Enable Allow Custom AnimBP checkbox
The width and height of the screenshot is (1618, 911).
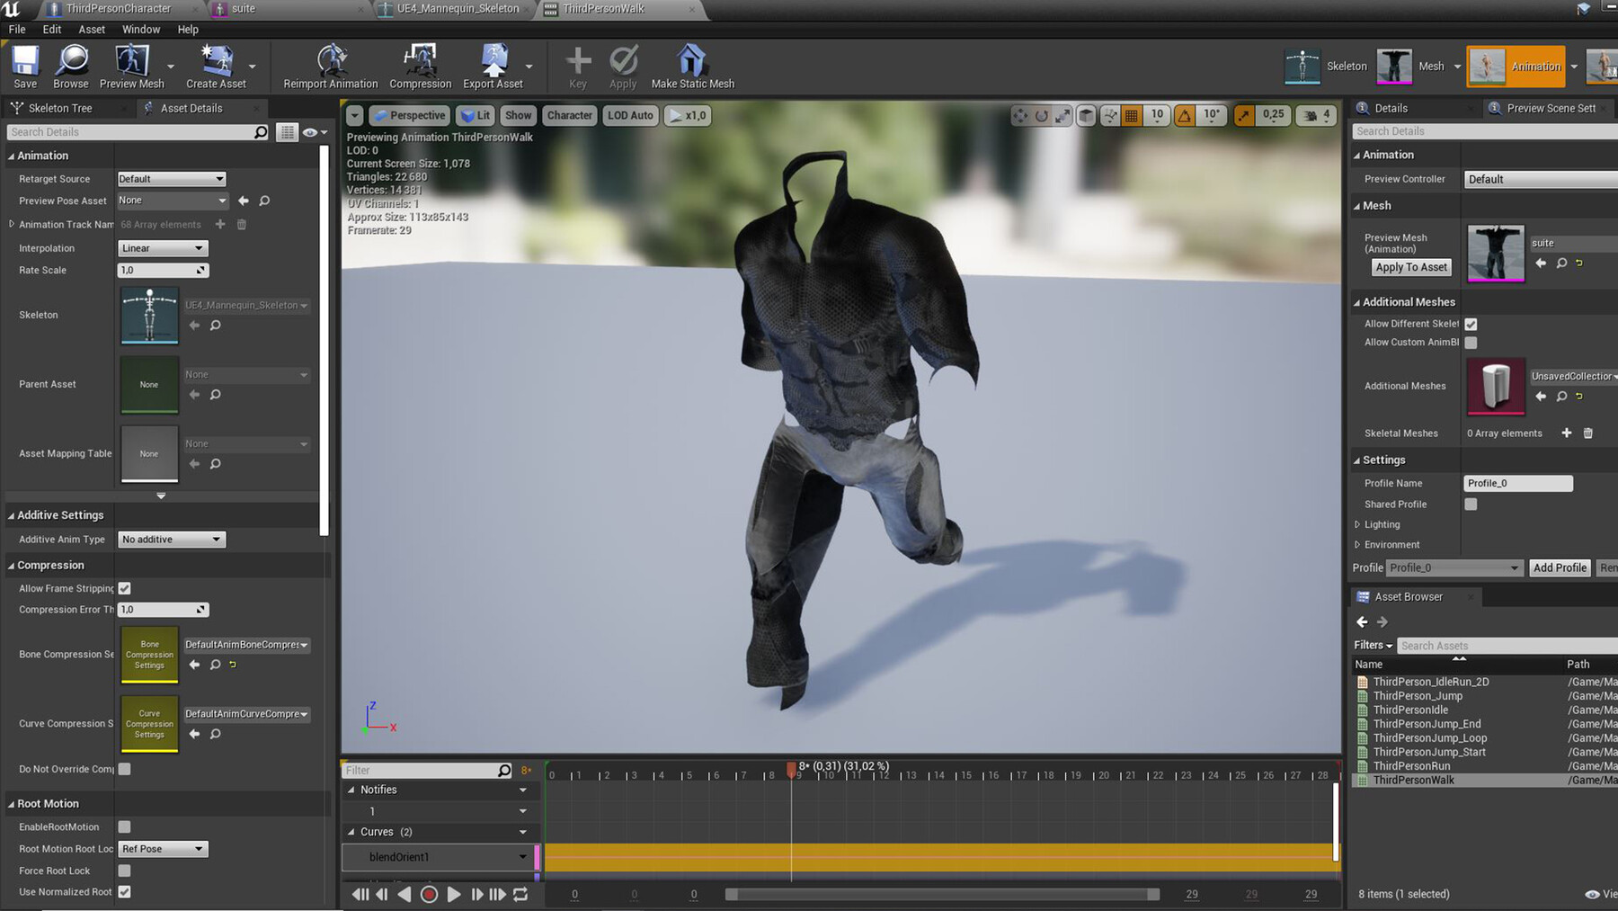click(x=1471, y=343)
